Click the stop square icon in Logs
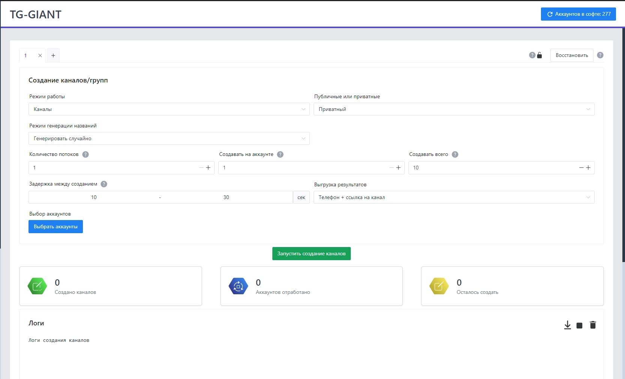Viewport: 625px width, 379px height. [579, 325]
